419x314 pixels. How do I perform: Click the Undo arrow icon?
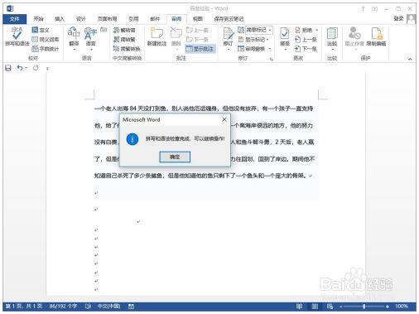[x=20, y=68]
